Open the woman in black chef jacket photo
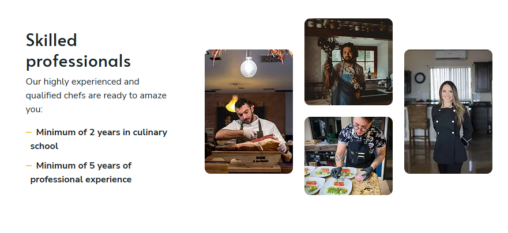Viewport: 508px width, 233px height. (x=448, y=112)
